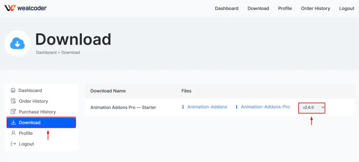The image size is (359, 162).
Task: Open Profile in the top navigation
Action: coord(285,8)
